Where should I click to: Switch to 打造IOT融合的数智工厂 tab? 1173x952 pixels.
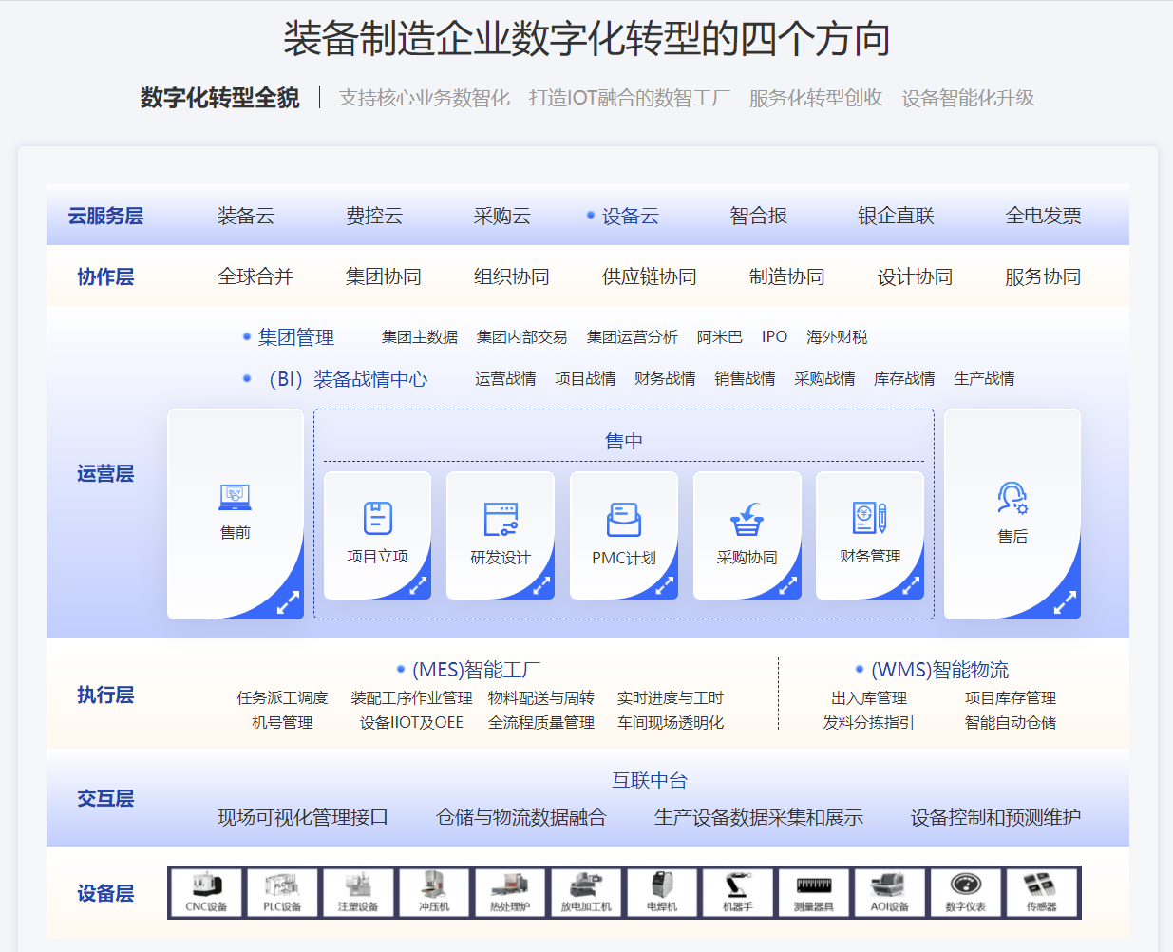pyautogui.click(x=630, y=98)
